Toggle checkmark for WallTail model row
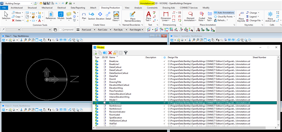282x132 pixels. point(164,124)
